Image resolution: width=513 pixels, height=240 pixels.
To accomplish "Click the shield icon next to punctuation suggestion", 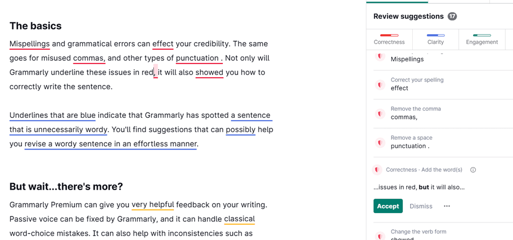I will click(x=379, y=143).
